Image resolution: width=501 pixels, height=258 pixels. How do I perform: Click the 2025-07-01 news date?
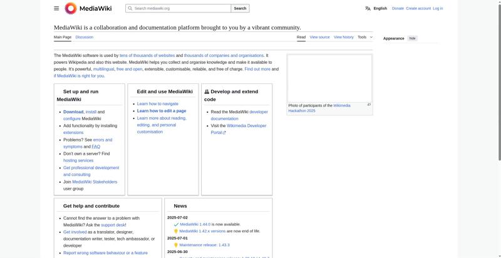click(x=177, y=238)
